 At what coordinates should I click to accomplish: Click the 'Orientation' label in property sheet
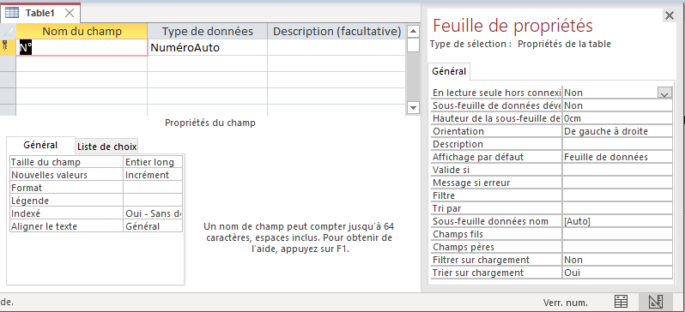[x=458, y=131]
